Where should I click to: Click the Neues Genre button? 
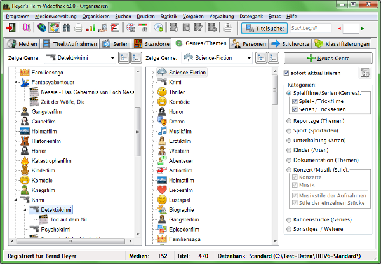tap(328, 58)
